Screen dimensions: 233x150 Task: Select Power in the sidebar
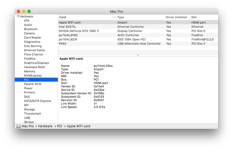click(28, 88)
